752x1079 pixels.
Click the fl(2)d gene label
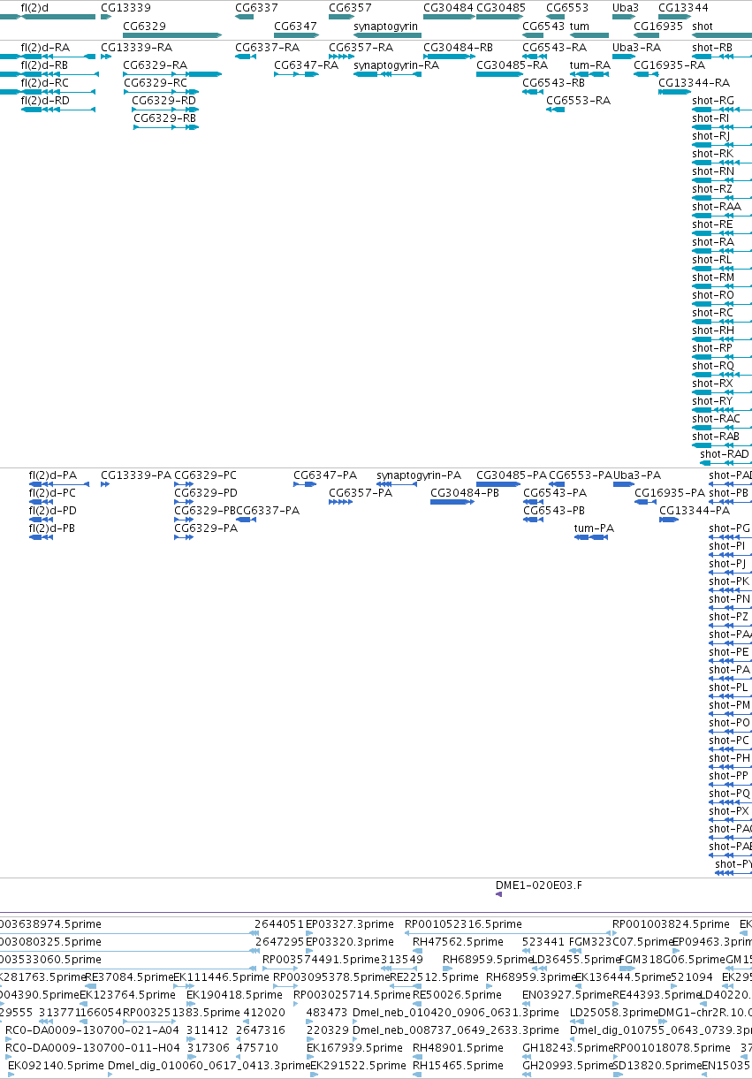pos(35,8)
